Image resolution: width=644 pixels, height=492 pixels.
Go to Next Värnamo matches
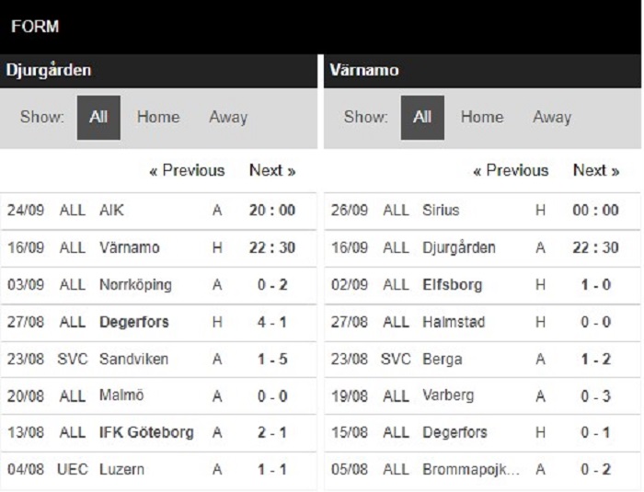[x=596, y=170]
